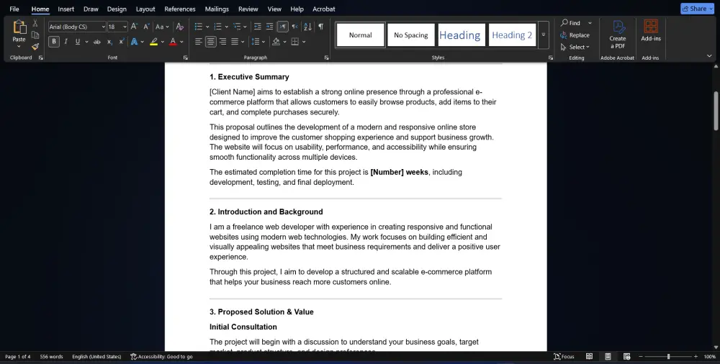Collapse the ribbon with the chevron
Viewport: 720px width, 364px height.
point(709,56)
